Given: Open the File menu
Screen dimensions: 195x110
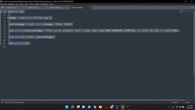Looking at the screenshot, I should (2, 4).
